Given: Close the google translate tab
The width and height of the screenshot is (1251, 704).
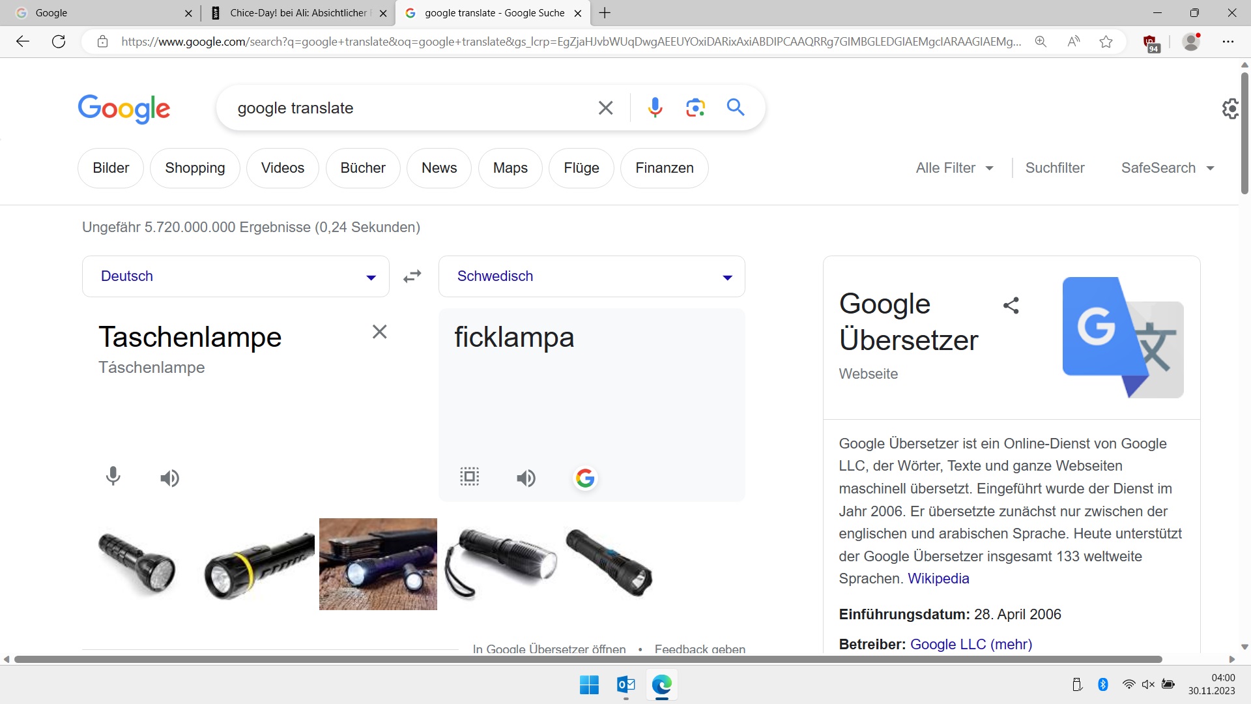Looking at the screenshot, I should click(x=578, y=13).
